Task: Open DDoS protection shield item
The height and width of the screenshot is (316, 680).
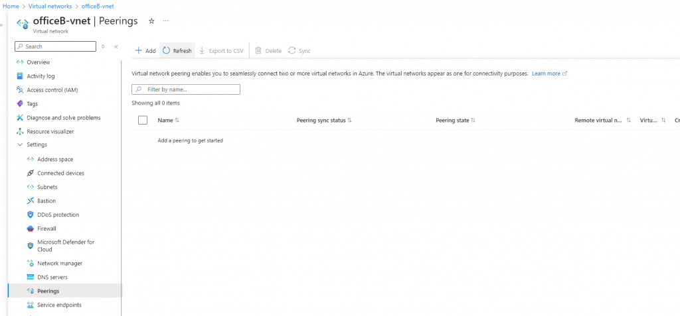Action: click(x=58, y=215)
